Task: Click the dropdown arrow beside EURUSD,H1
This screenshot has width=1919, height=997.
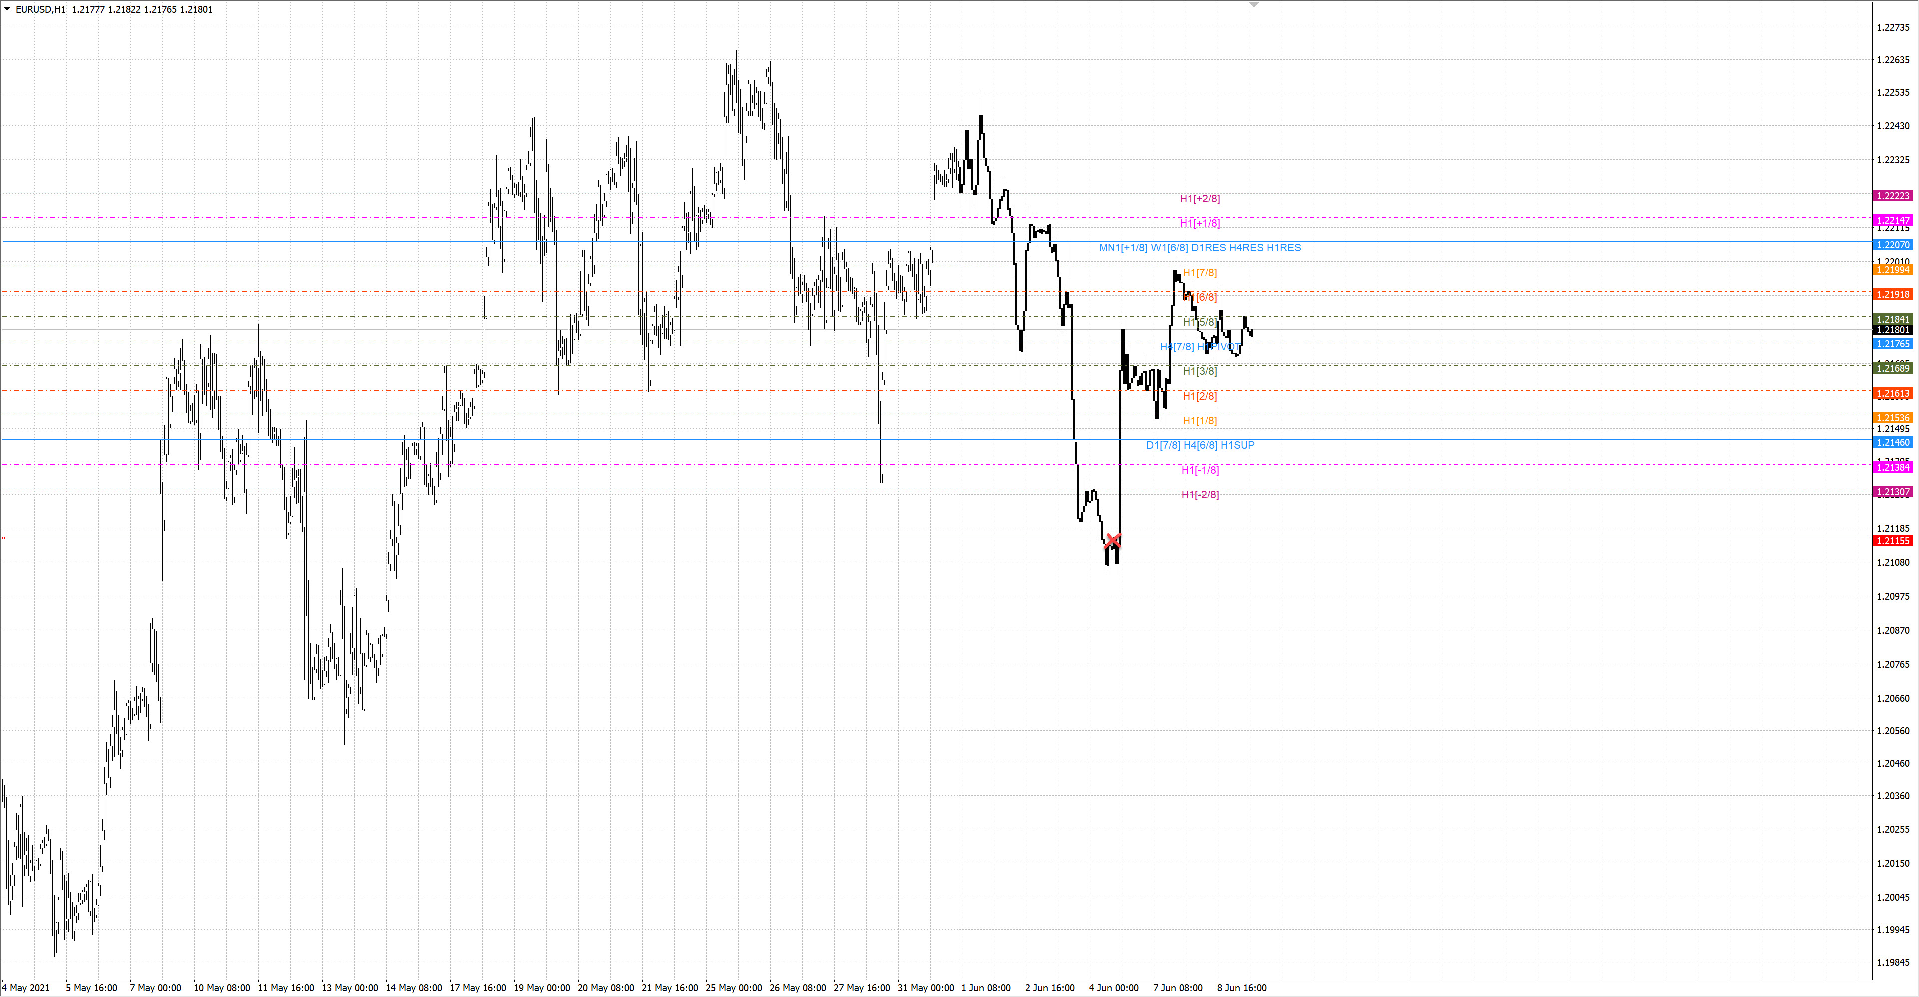Action: (x=6, y=9)
